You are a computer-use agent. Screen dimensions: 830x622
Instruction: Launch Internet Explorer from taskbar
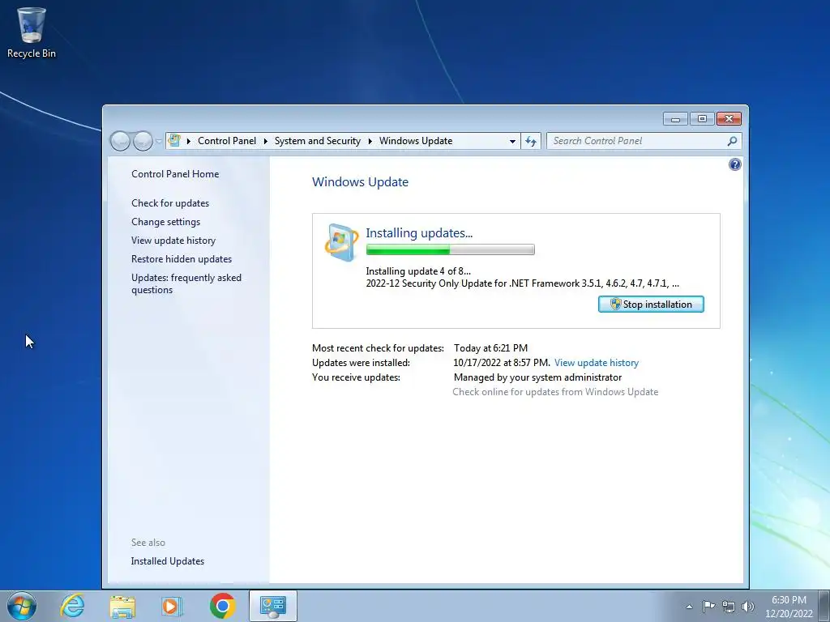(72, 606)
